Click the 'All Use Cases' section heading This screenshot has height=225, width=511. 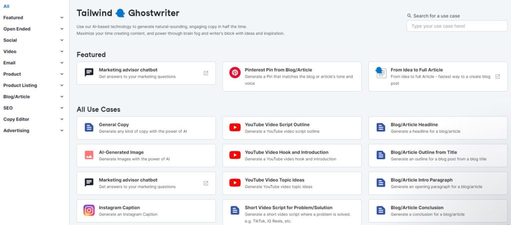(x=98, y=110)
